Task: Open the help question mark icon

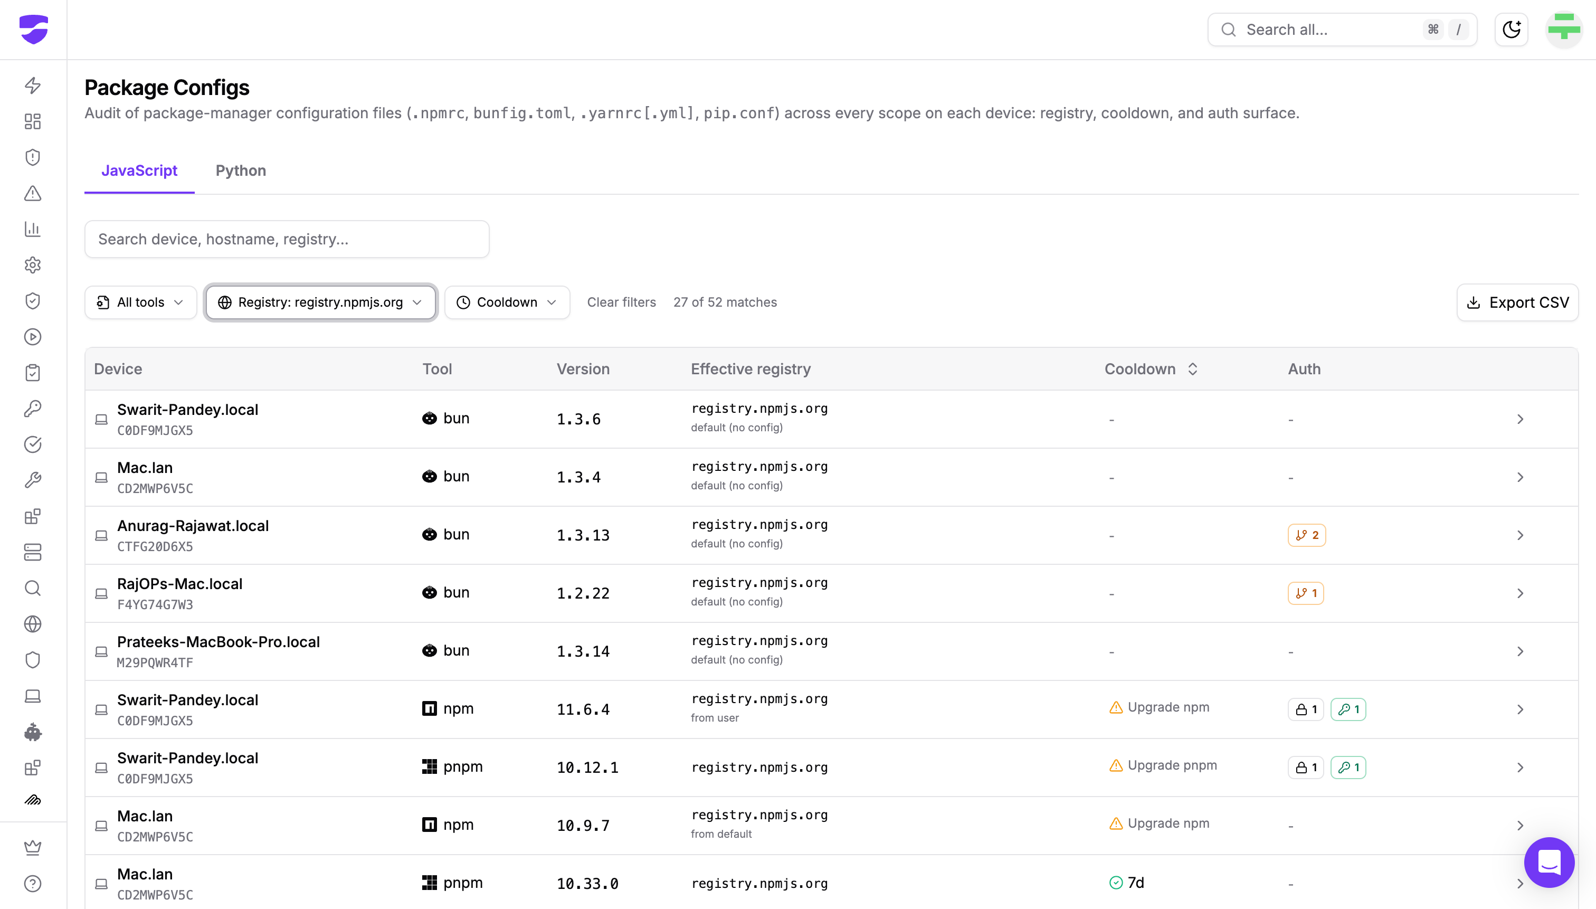Action: 33,884
